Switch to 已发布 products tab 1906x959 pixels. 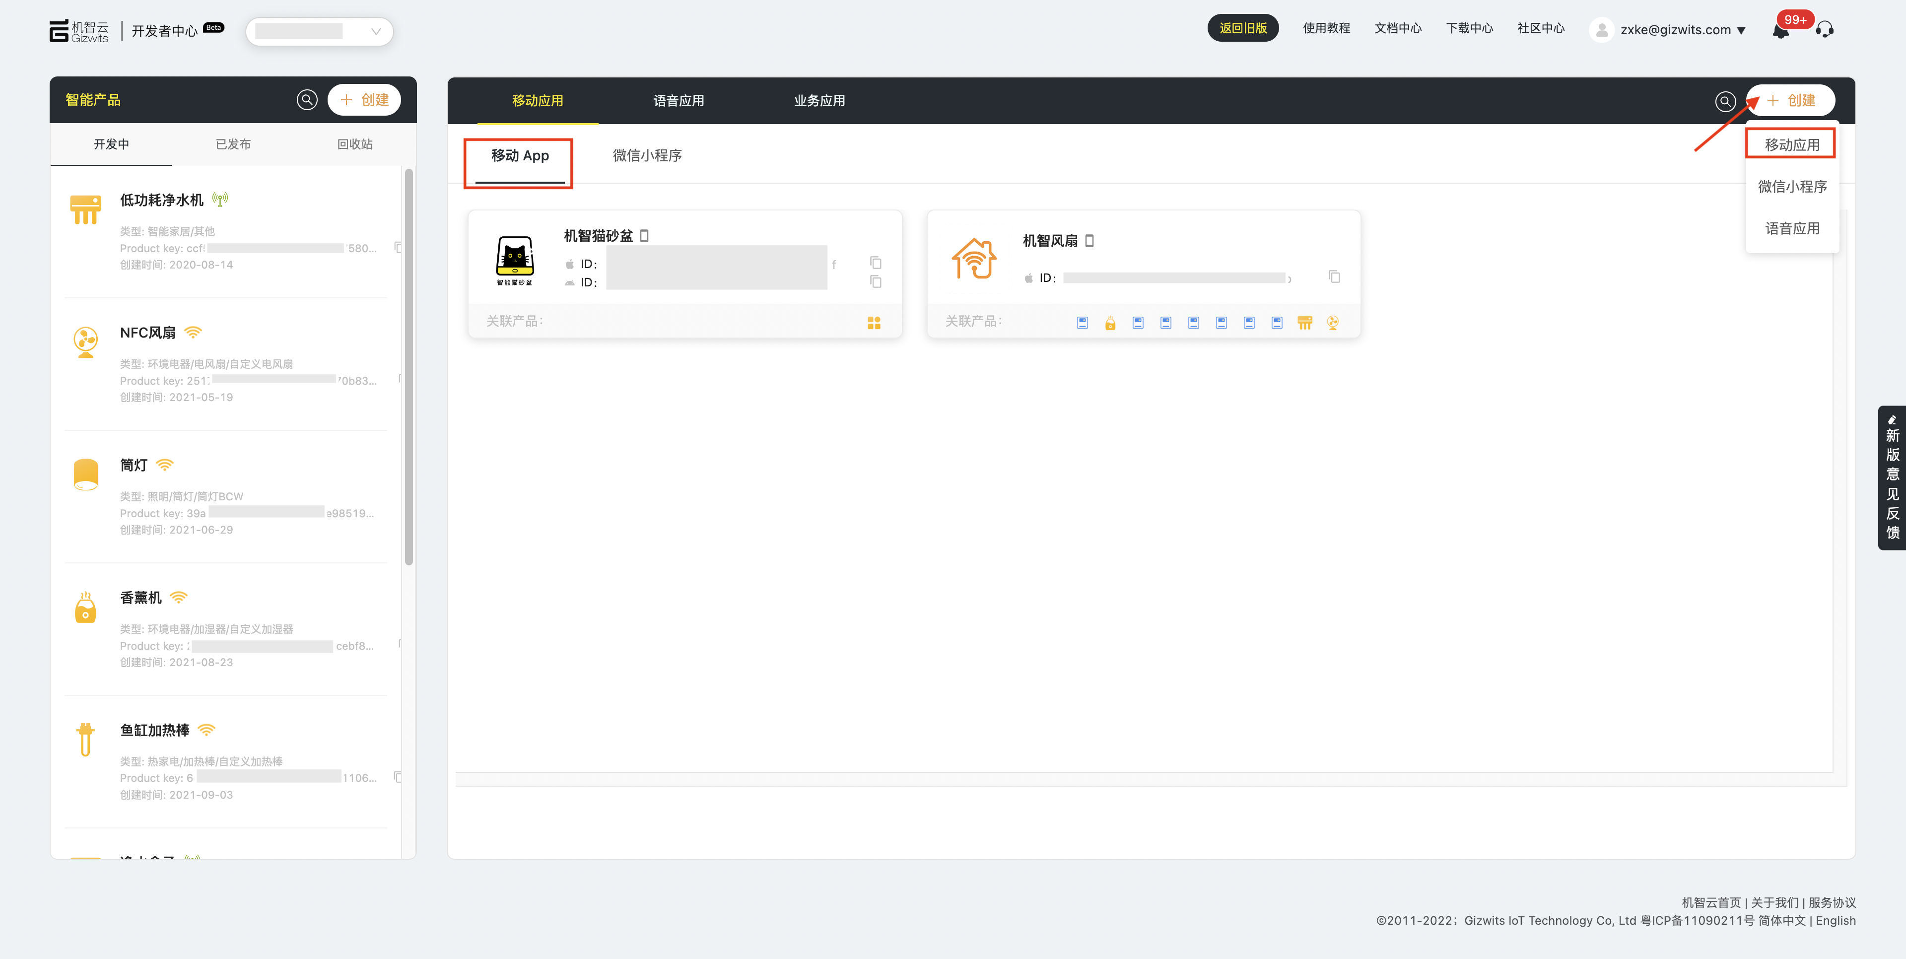pos(232,144)
